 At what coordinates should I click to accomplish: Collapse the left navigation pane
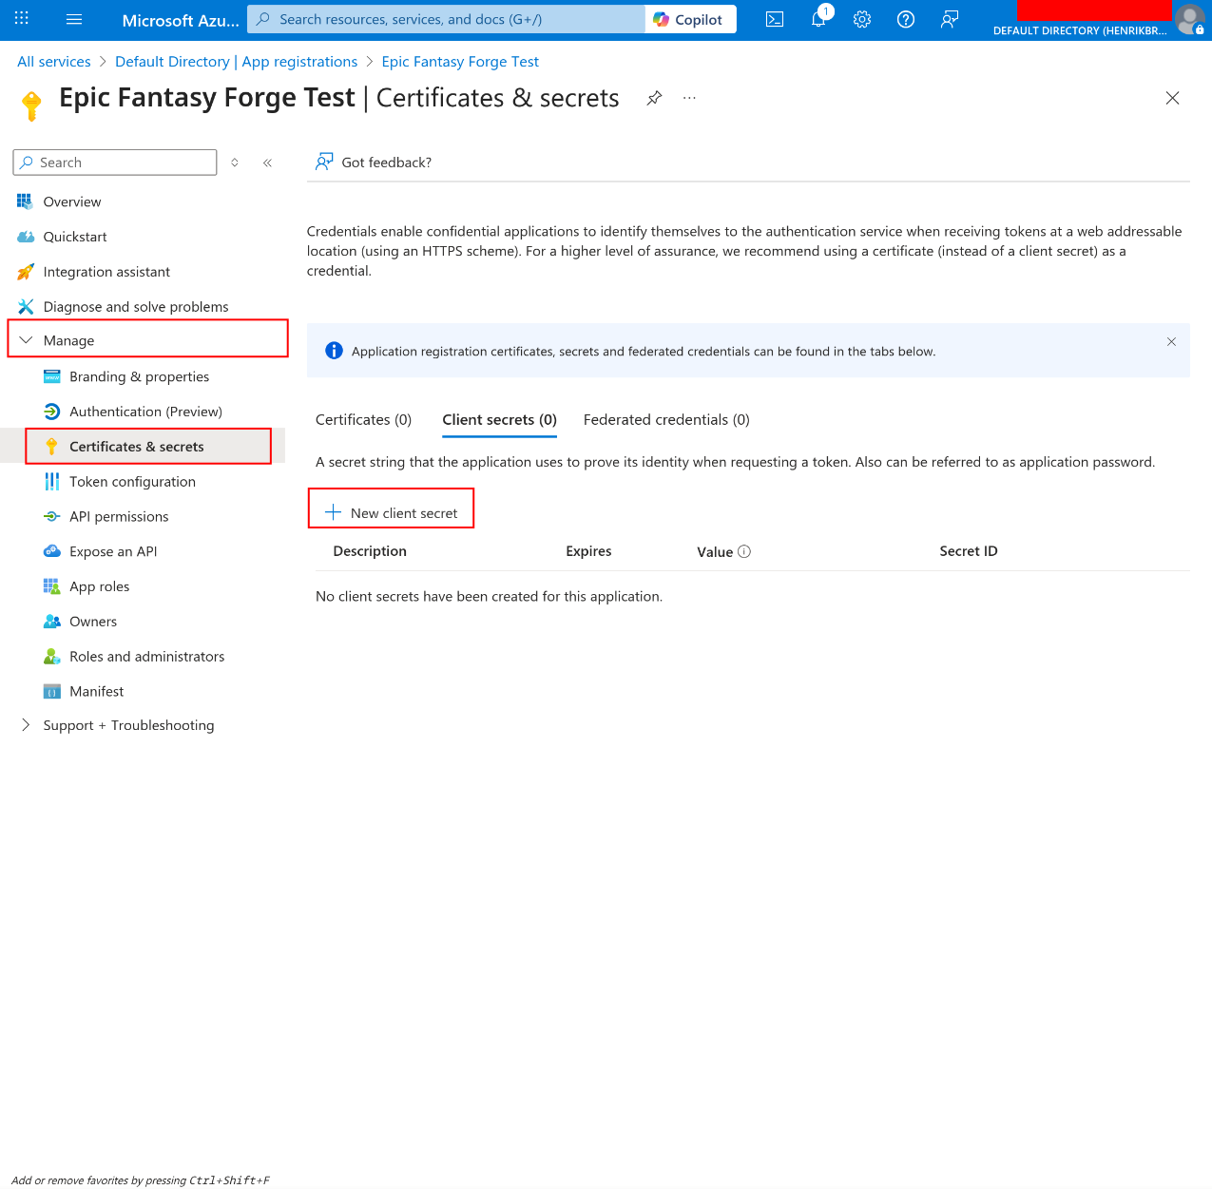(267, 163)
